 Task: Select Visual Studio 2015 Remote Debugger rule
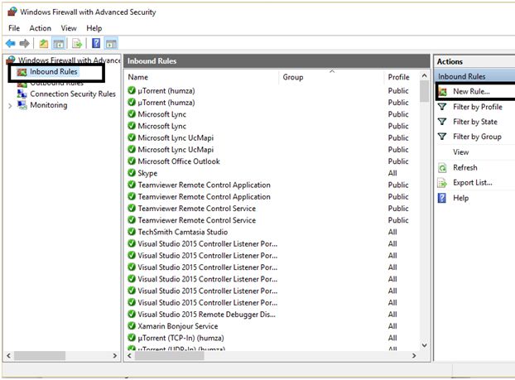pos(206,315)
